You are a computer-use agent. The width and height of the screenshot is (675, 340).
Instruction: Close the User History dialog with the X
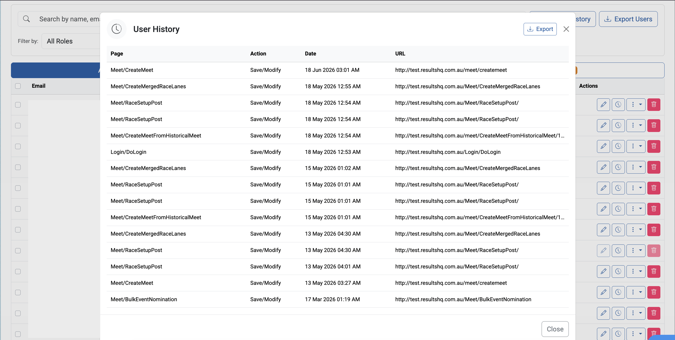566,29
